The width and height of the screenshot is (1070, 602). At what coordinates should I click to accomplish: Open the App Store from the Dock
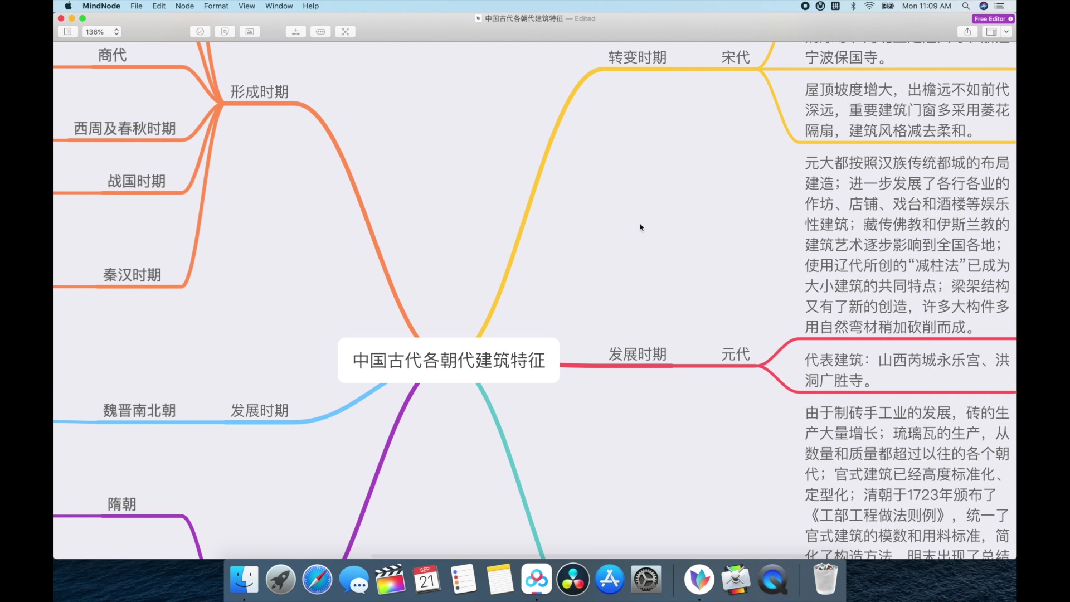click(609, 580)
